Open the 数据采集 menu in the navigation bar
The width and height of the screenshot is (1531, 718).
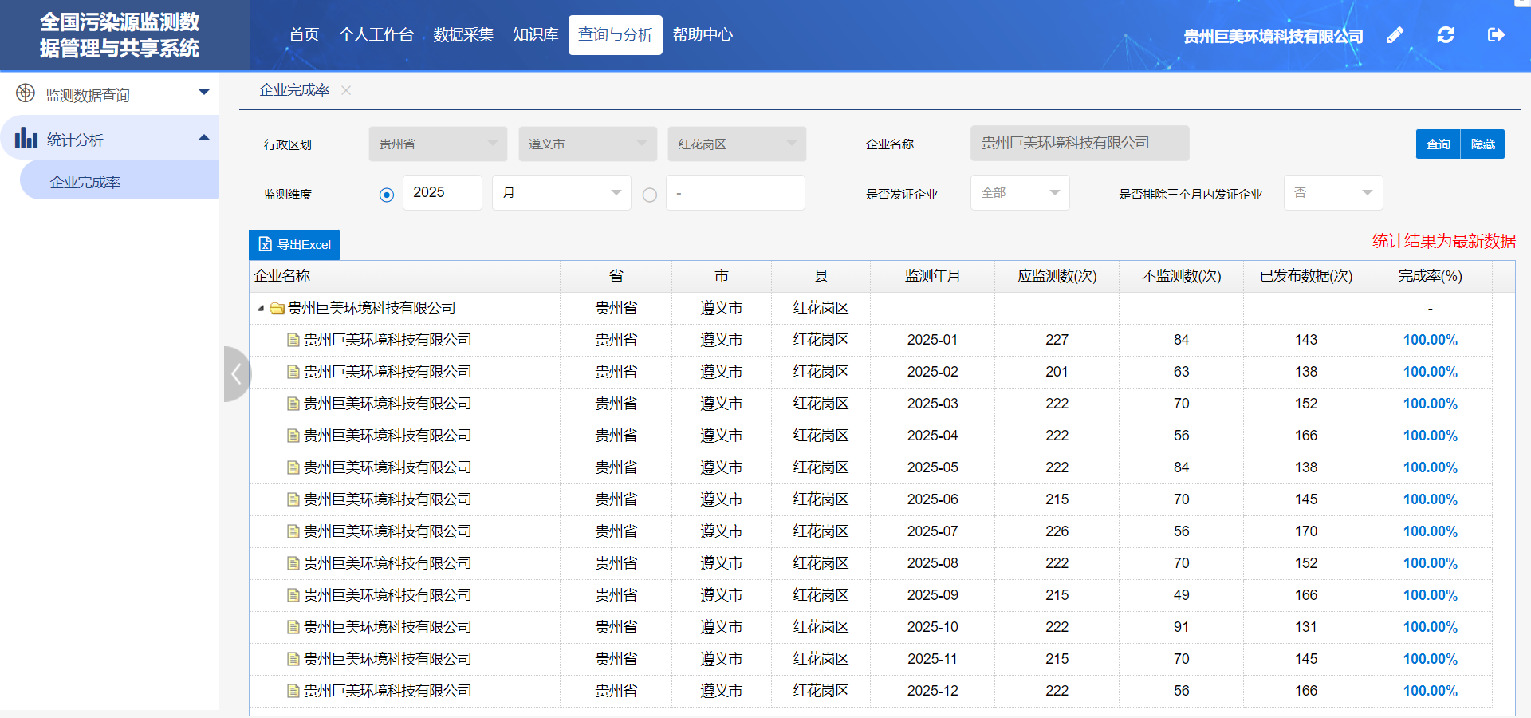click(463, 34)
